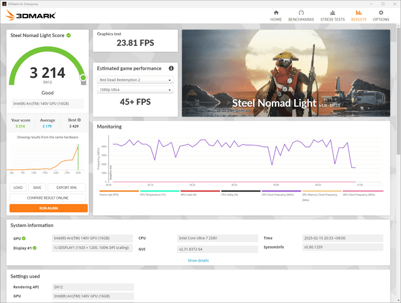Click Your score value 3 214

(x=20, y=126)
